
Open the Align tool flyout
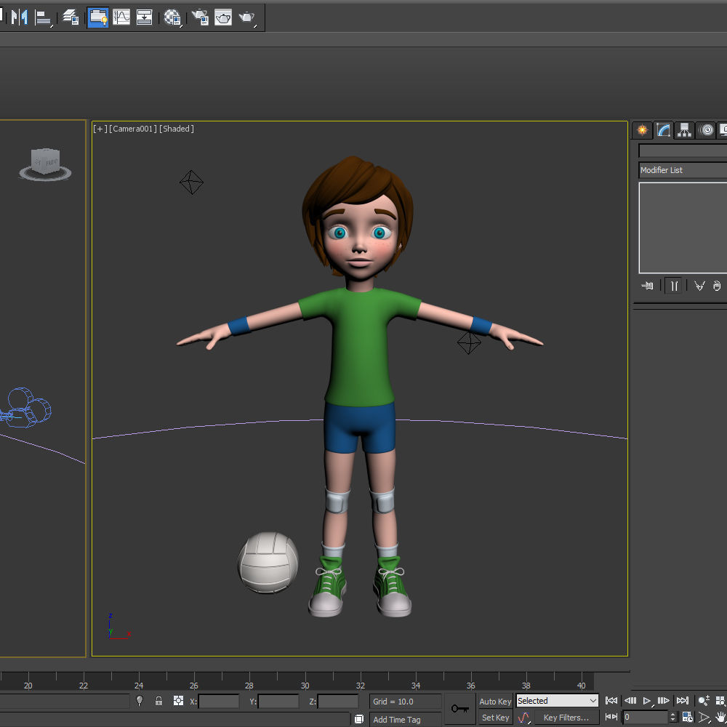click(43, 18)
